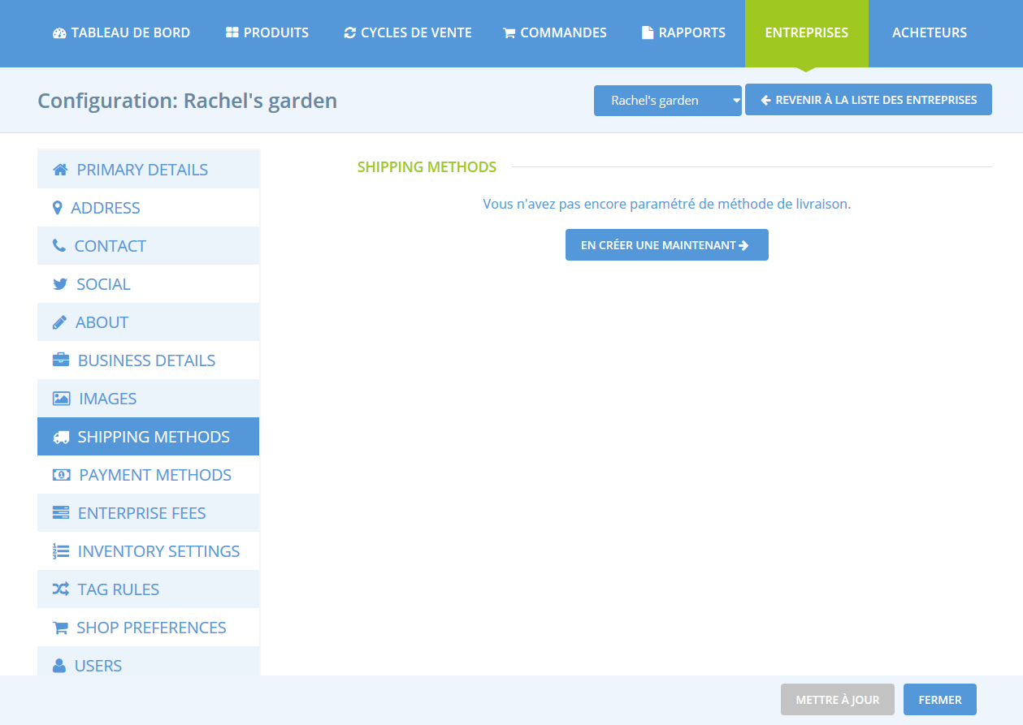Open the Tableau de bord tab

tap(121, 33)
